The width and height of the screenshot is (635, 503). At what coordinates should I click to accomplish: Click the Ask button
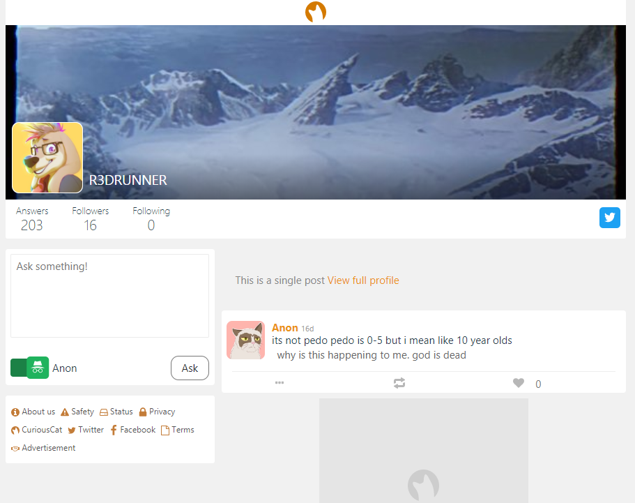pyautogui.click(x=190, y=368)
